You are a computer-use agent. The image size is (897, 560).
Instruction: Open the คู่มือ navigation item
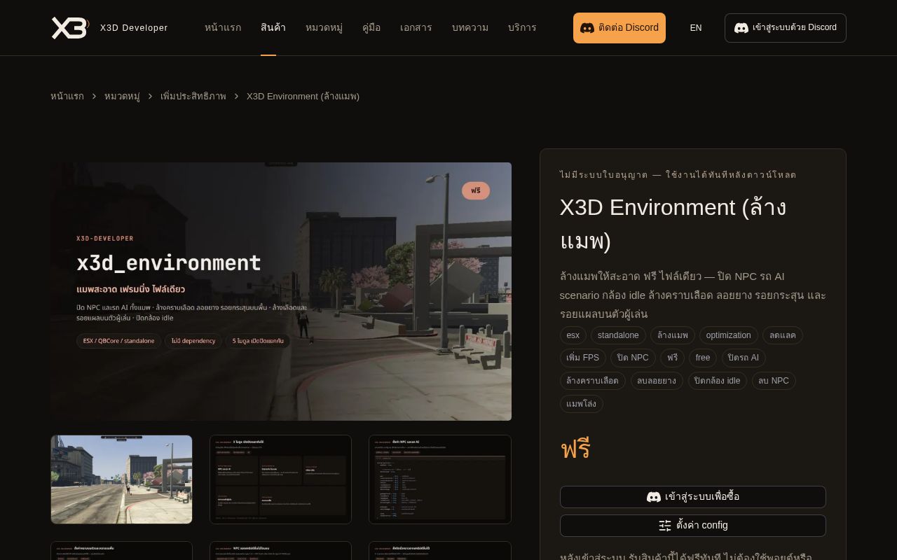(x=371, y=28)
